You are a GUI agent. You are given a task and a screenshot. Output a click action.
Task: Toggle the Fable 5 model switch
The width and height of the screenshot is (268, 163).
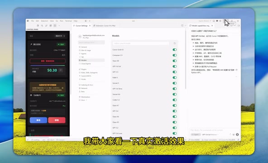[x=174, y=77]
